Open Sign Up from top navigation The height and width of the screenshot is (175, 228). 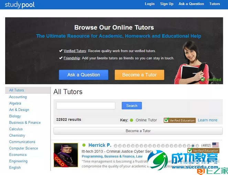tap(167, 4)
